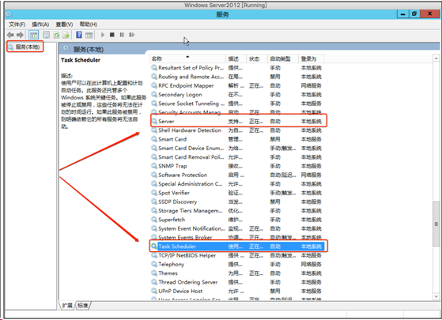
Task: Click the Properties toolbar icon
Action: (x=46, y=35)
